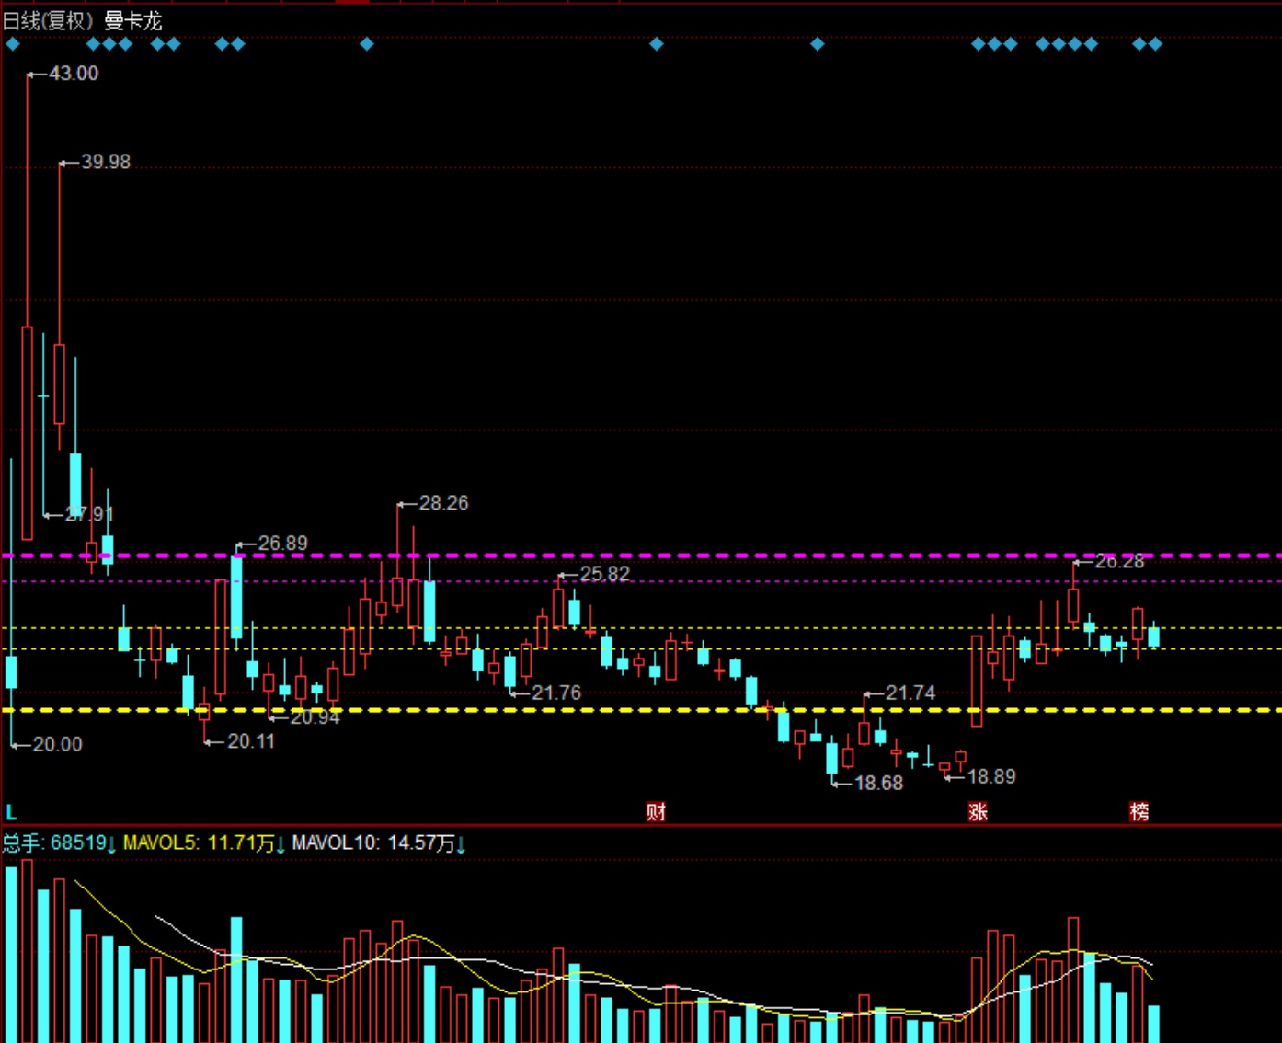Click the 26.28 price label
The width and height of the screenshot is (1282, 1043).
[x=1119, y=561]
